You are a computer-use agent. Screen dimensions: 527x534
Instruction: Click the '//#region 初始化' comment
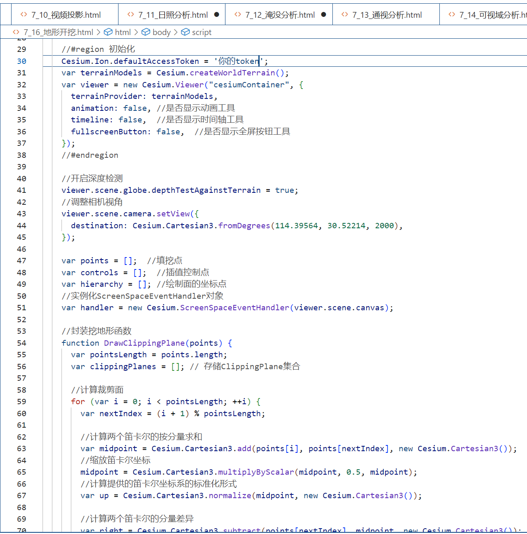pos(98,49)
